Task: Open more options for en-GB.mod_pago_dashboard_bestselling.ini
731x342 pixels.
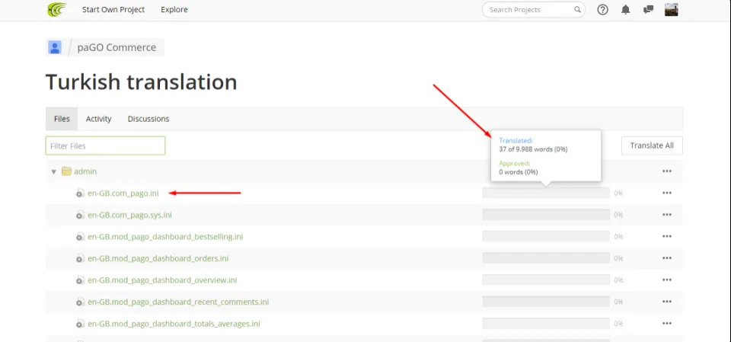Action: pyautogui.click(x=667, y=237)
